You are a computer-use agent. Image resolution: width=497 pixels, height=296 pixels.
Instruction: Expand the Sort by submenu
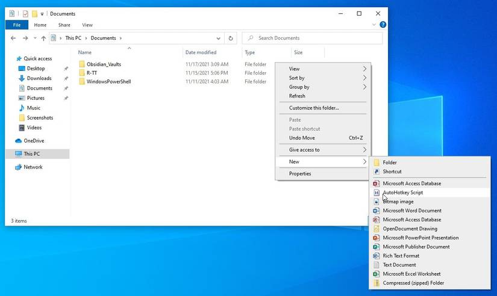(364, 78)
